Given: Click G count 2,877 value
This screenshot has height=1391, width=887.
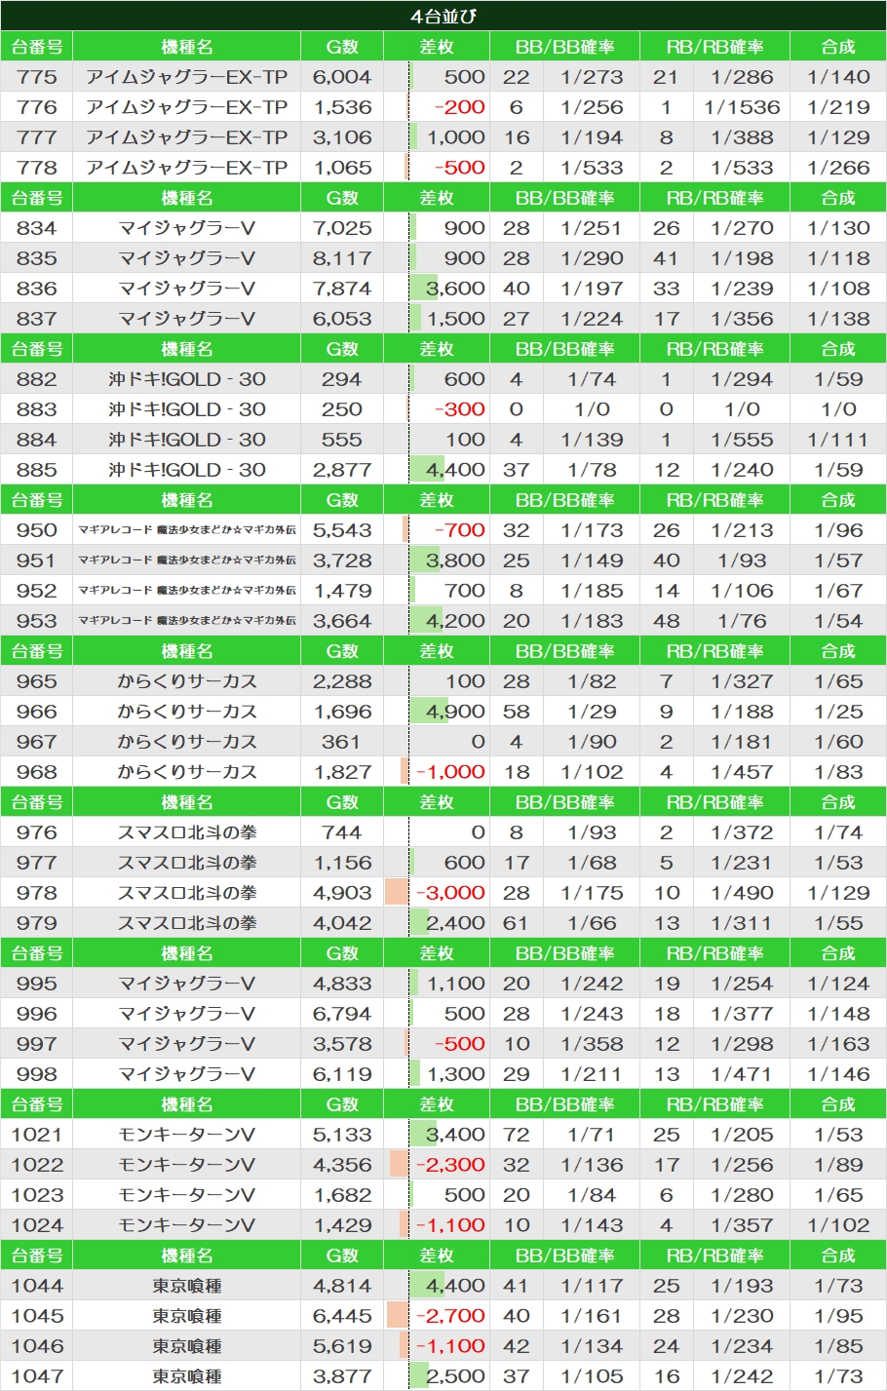Looking at the screenshot, I should pyautogui.click(x=342, y=470).
